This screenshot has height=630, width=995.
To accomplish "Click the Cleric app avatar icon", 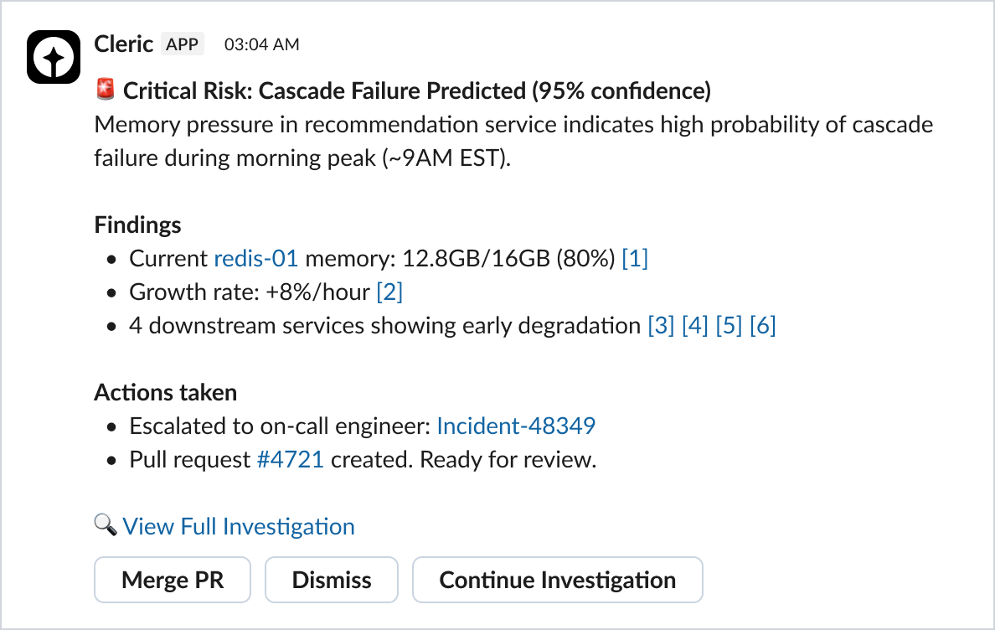I will (x=54, y=57).
